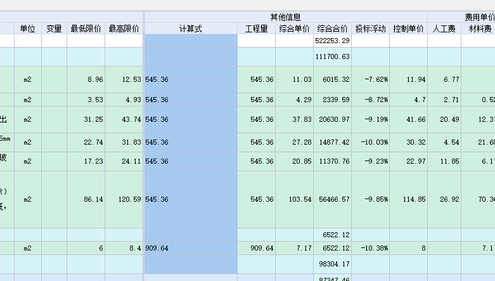
Task: Select minimum price cell 3.53
Action: (x=86, y=100)
